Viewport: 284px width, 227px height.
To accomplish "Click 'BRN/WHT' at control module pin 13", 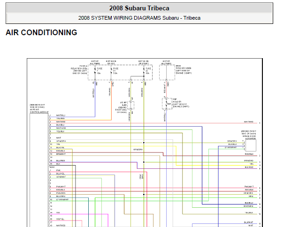I will pos(61,154).
